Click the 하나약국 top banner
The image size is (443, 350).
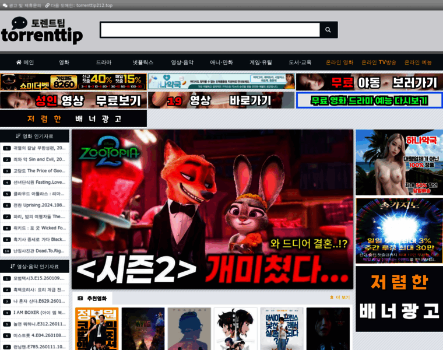221,82
